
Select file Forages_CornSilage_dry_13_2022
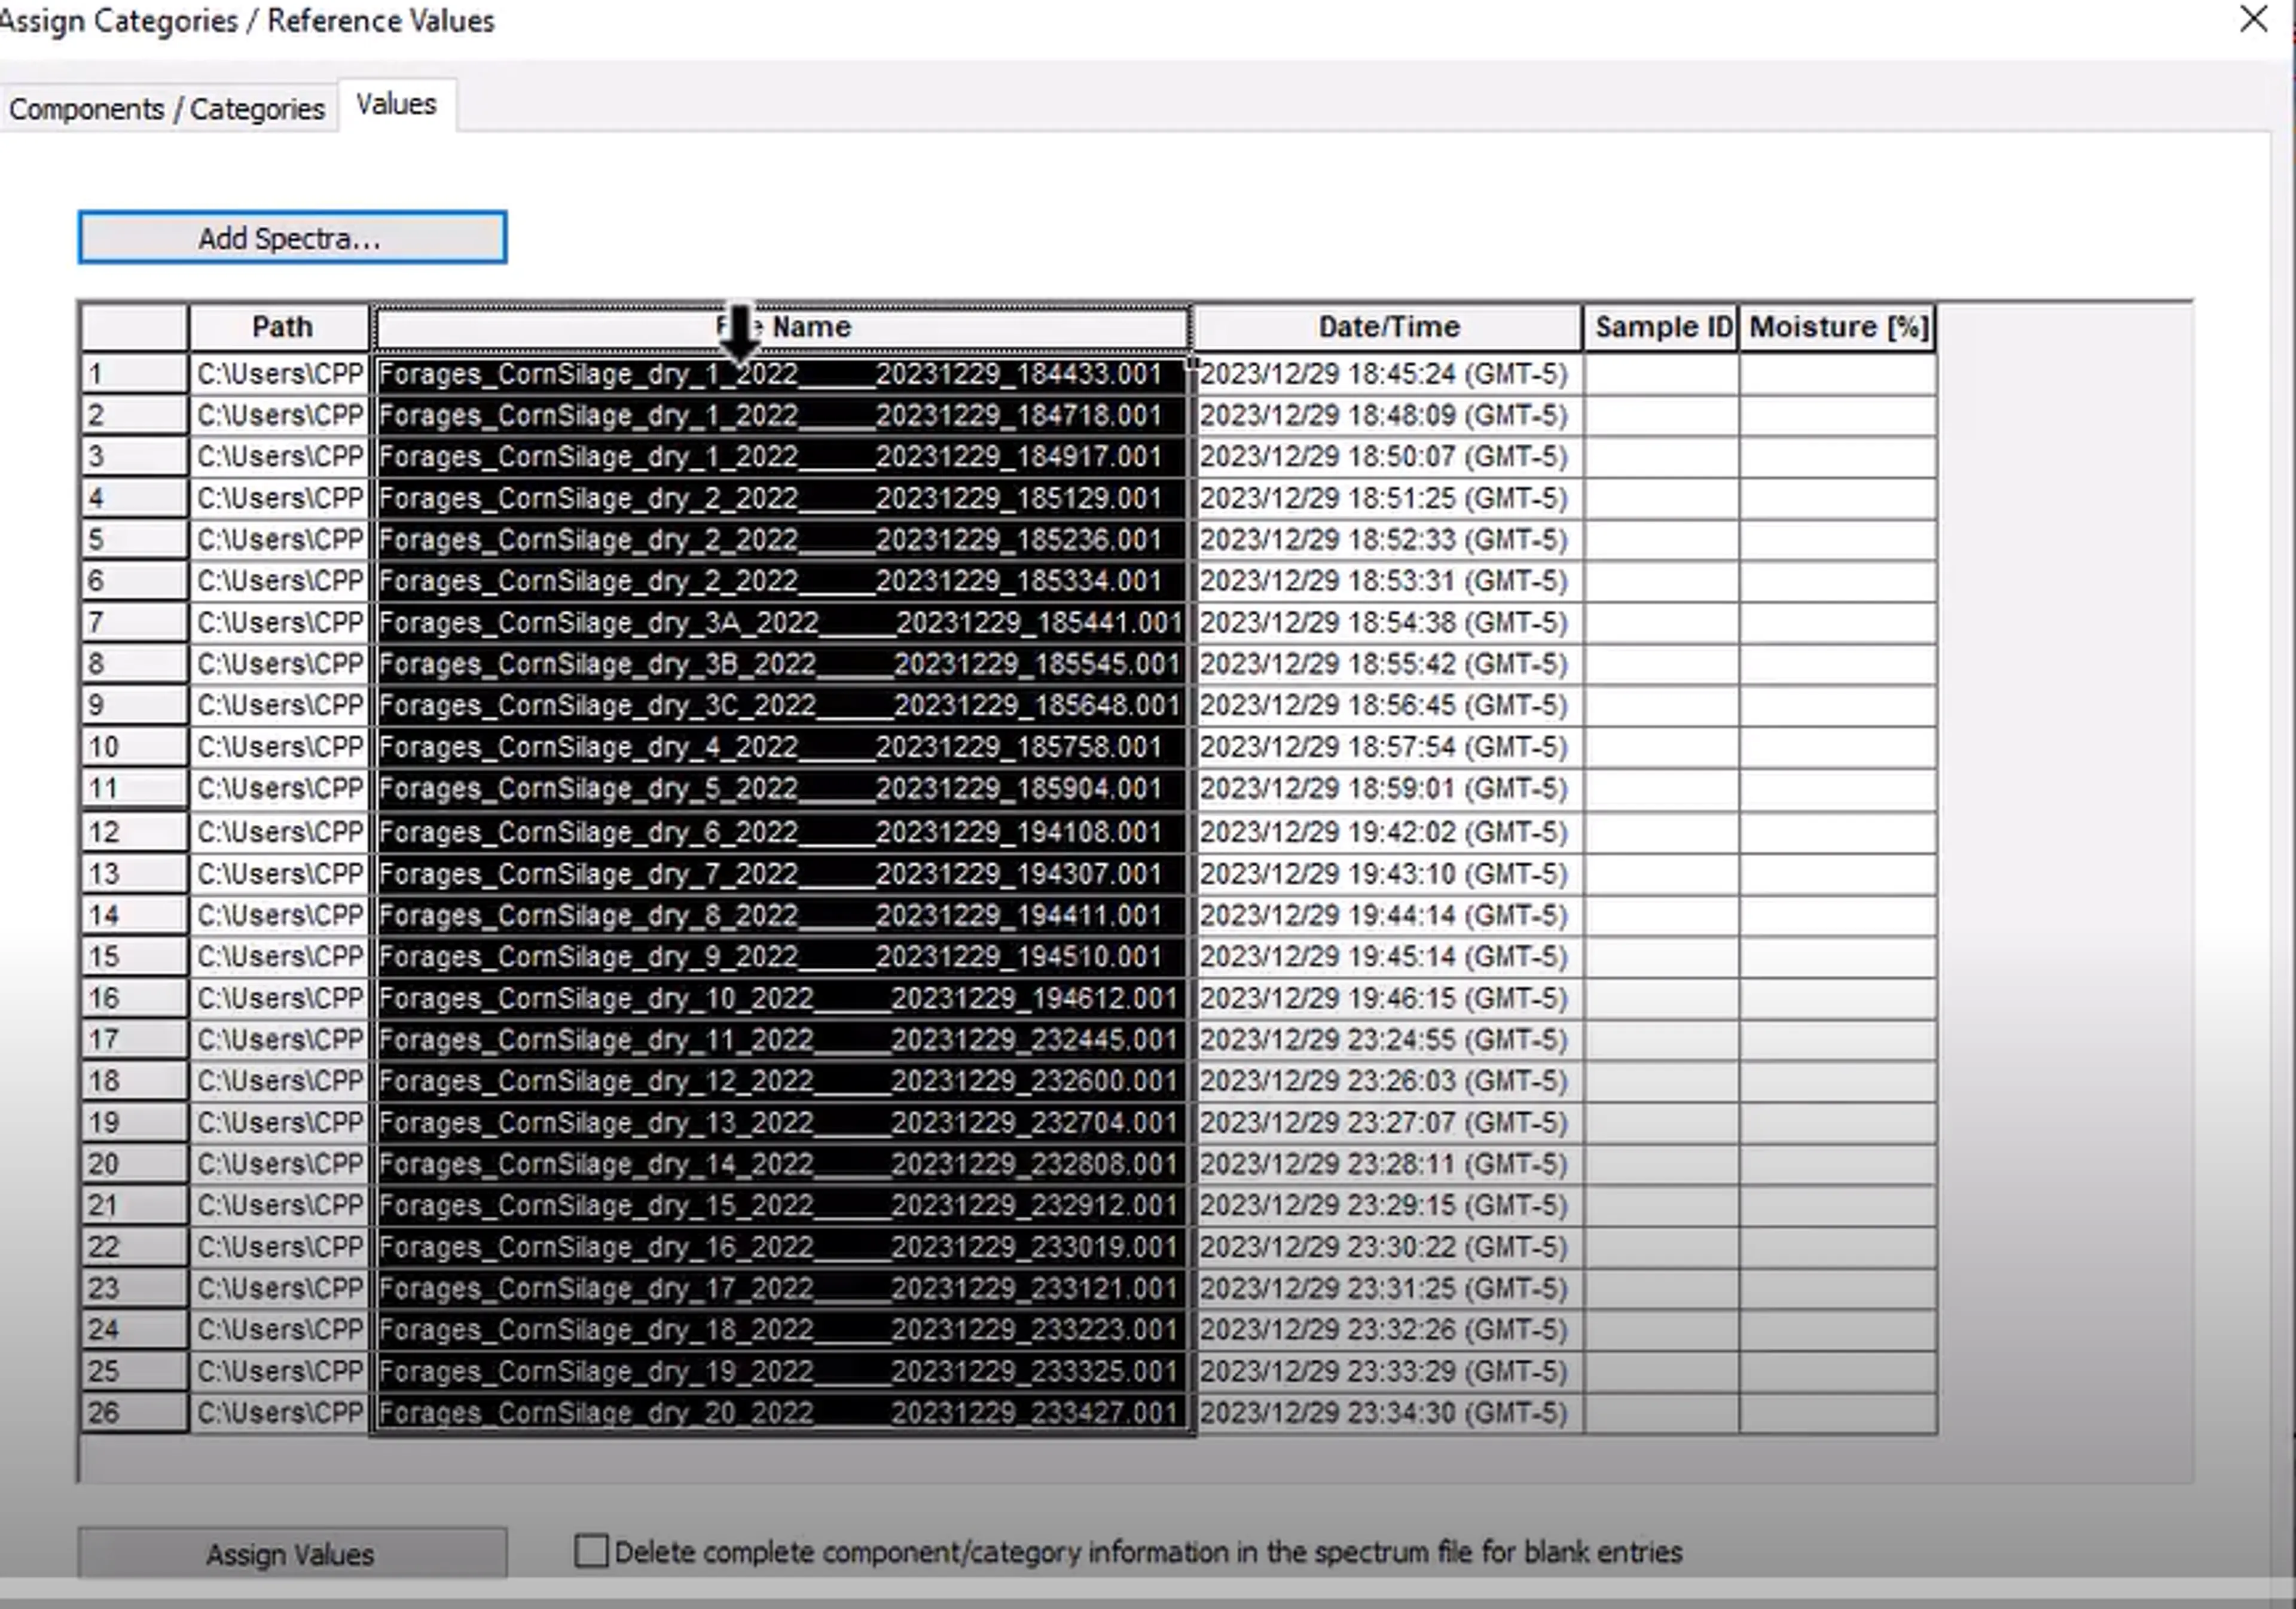coord(782,1123)
